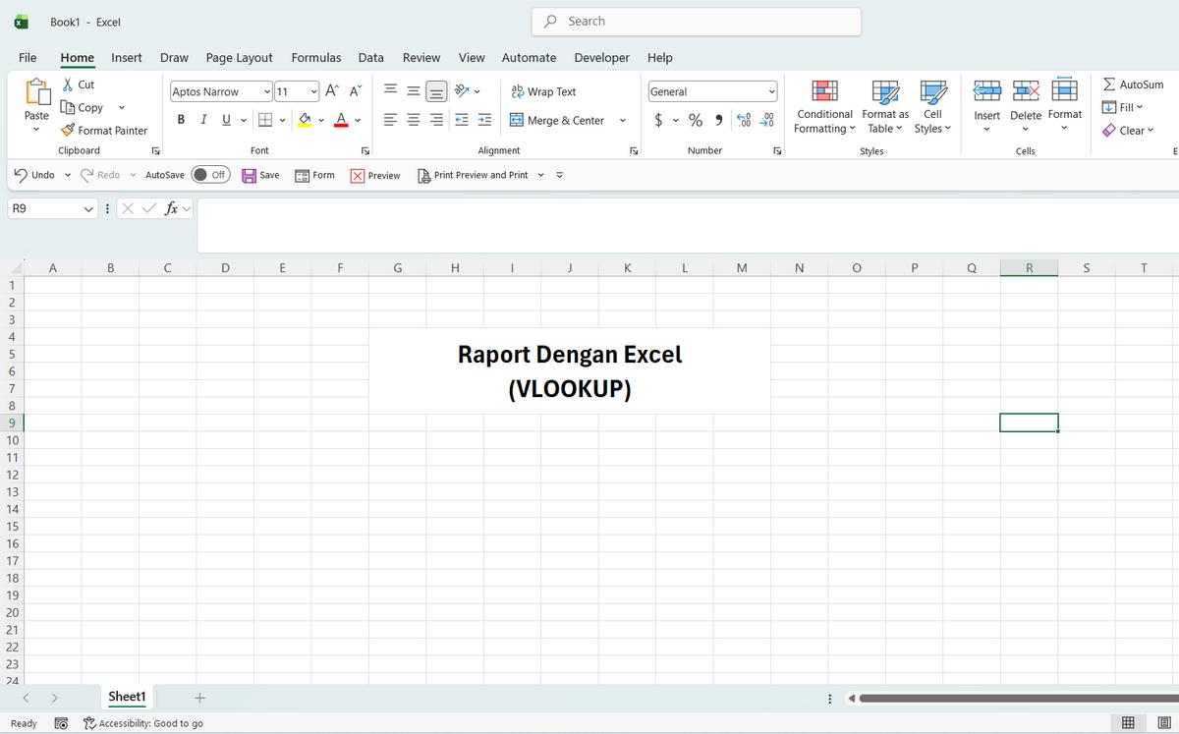Open the Form tool on Quick Access Toolbar

314,175
